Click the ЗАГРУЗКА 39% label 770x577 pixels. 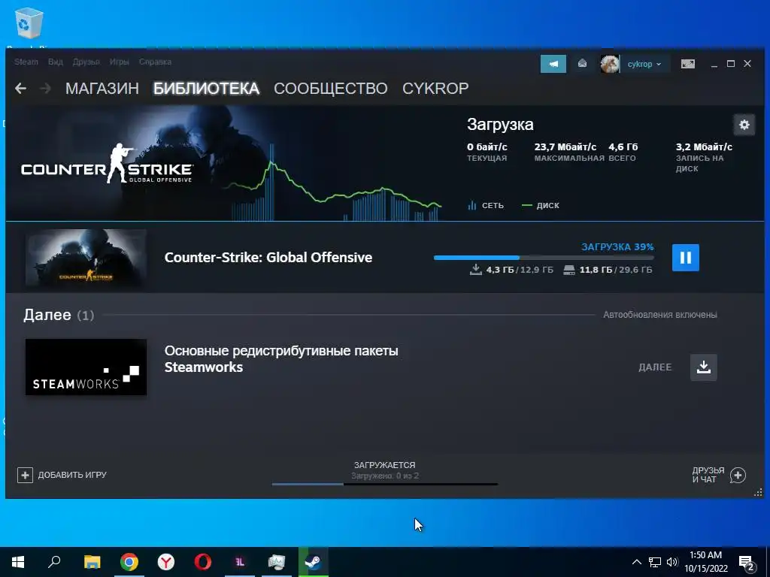tap(617, 246)
